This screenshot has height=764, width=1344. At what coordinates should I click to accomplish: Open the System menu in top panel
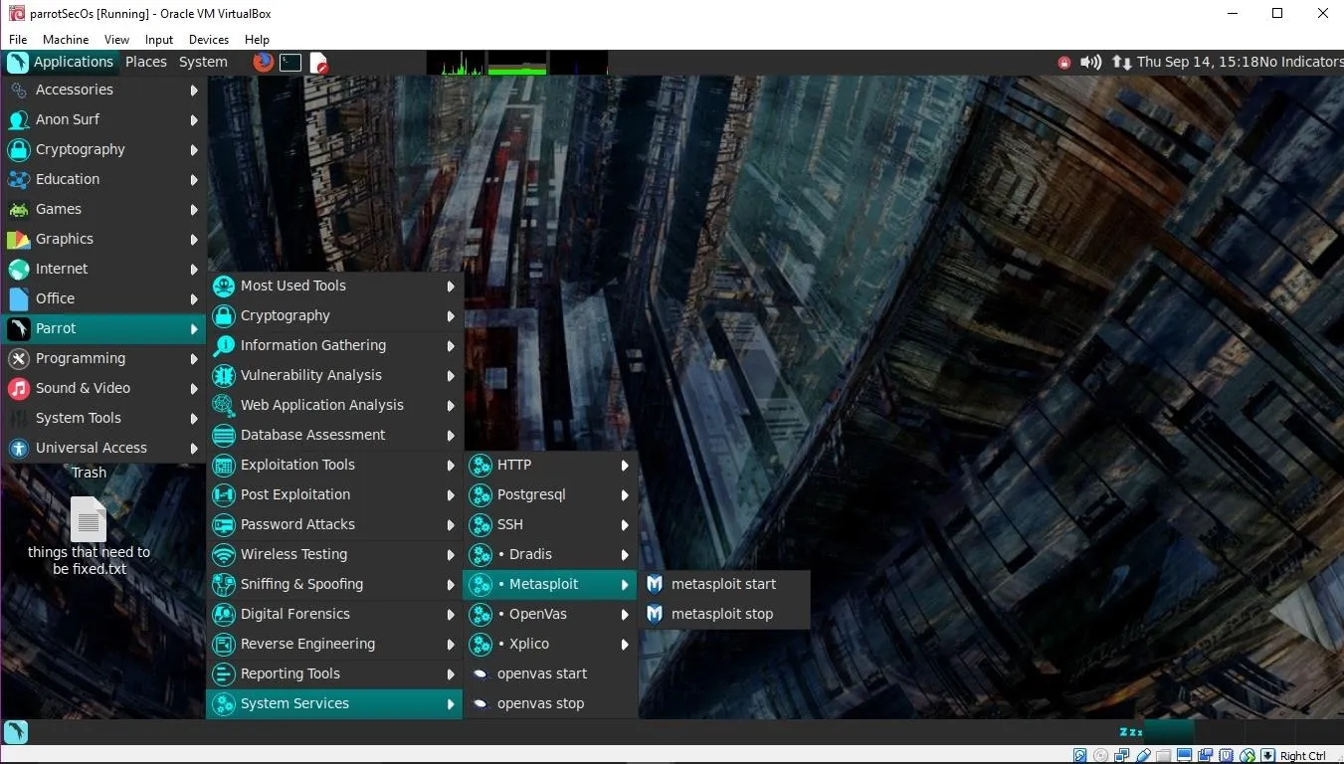203,62
